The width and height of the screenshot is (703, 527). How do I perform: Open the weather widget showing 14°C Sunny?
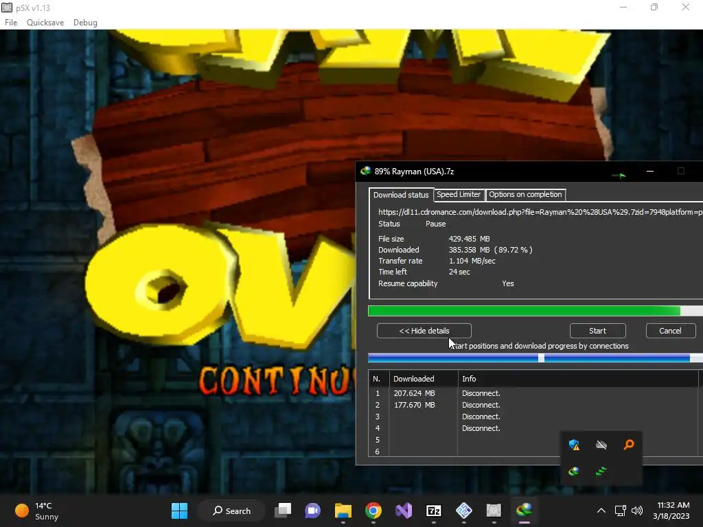tap(37, 511)
